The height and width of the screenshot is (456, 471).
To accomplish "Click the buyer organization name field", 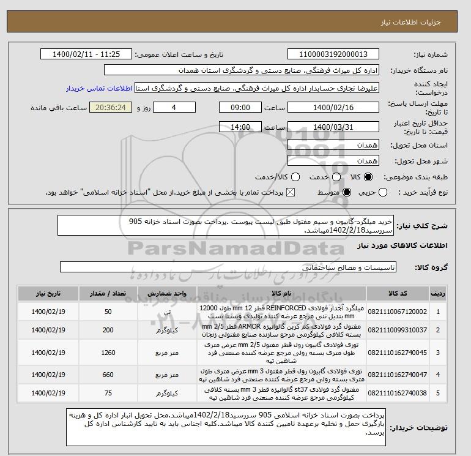I will 242,70.
